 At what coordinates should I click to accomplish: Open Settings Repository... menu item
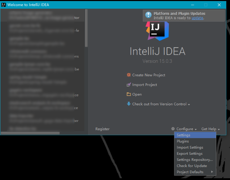pyautogui.click(x=195, y=160)
